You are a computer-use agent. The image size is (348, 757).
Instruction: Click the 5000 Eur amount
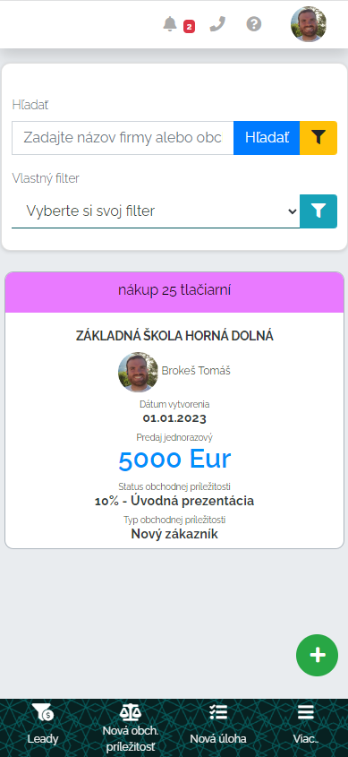pyautogui.click(x=174, y=459)
